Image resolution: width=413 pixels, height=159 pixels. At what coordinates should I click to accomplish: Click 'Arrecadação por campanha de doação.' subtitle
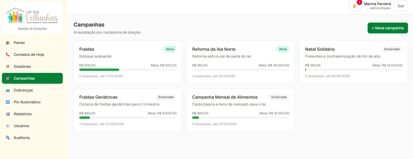(108, 32)
